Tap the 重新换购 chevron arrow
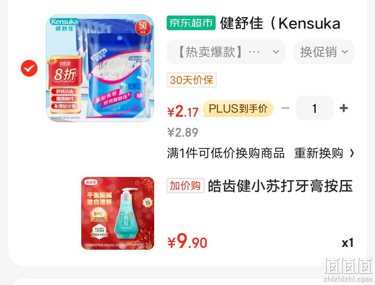The width and height of the screenshot is (375, 285). [x=352, y=153]
